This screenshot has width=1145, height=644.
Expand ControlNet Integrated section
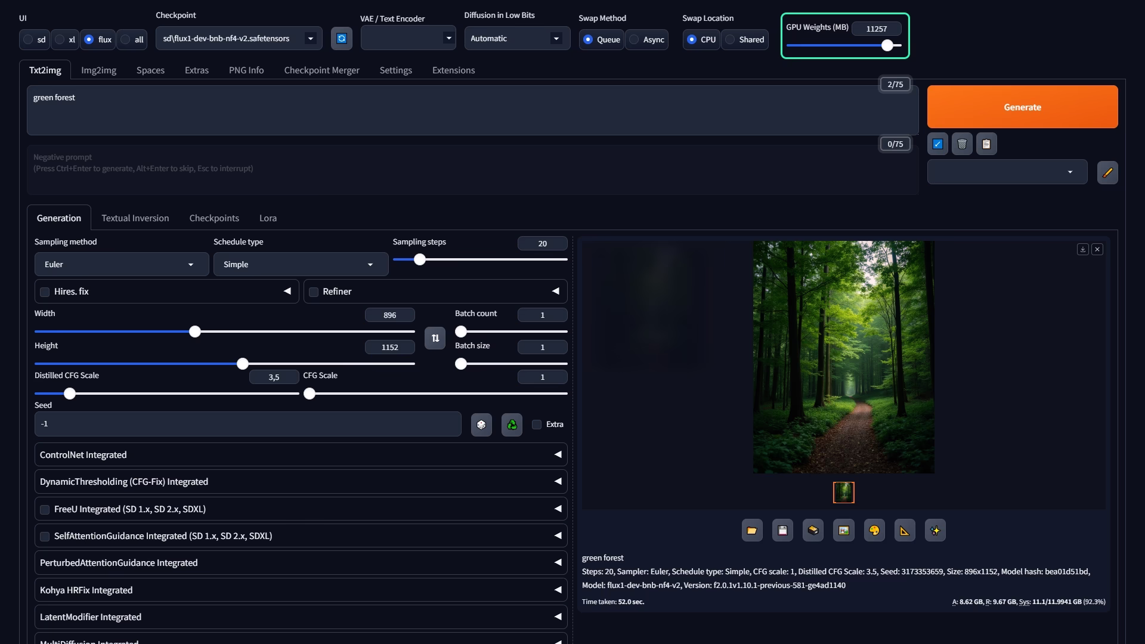coord(301,454)
